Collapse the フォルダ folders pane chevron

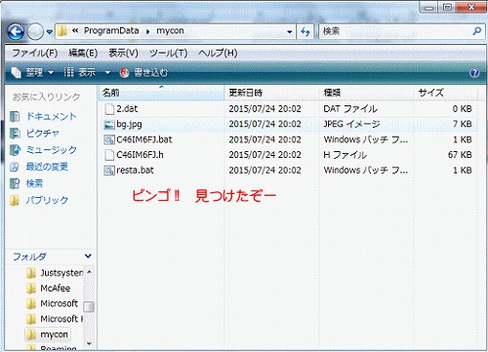(x=88, y=256)
